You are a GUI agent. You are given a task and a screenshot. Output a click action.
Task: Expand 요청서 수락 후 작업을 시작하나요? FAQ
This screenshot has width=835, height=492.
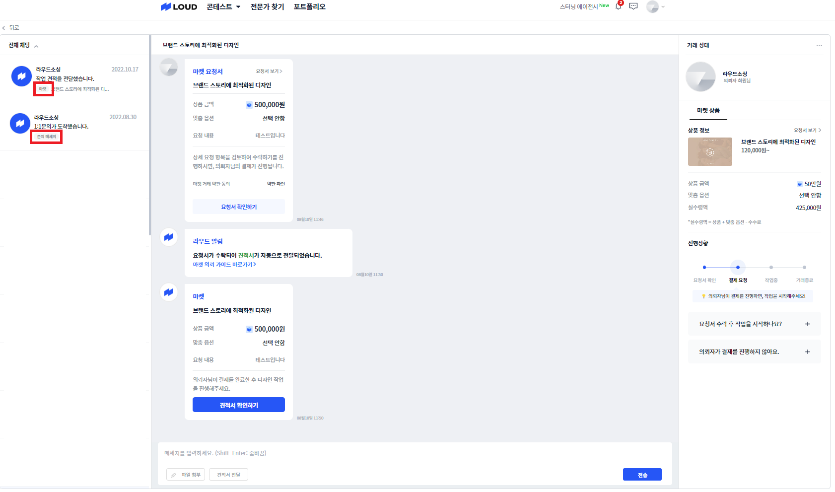[x=755, y=324]
